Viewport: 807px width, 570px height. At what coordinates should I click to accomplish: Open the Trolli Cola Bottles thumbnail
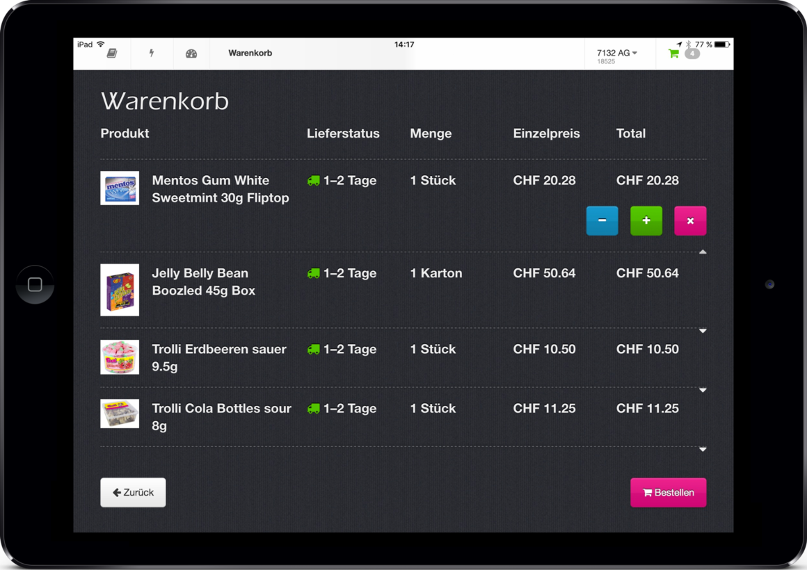[120, 414]
